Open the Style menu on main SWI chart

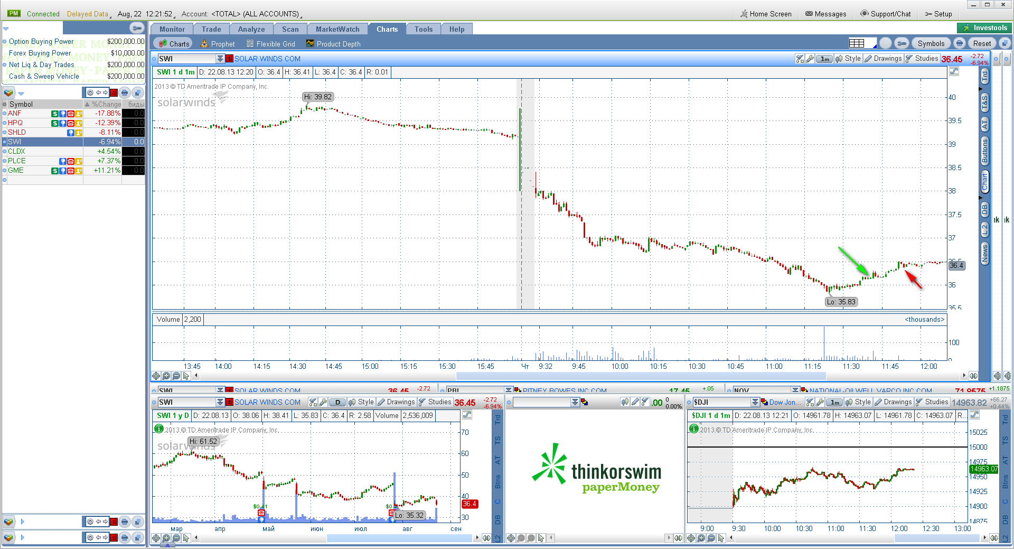[848, 59]
